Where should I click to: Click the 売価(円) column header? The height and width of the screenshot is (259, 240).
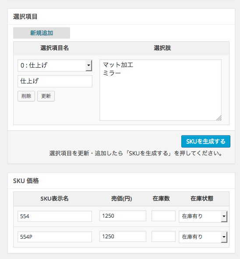pos(122,198)
